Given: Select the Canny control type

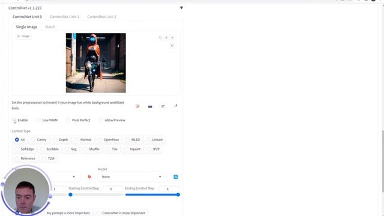Looking at the screenshot, I should click(x=38, y=140).
